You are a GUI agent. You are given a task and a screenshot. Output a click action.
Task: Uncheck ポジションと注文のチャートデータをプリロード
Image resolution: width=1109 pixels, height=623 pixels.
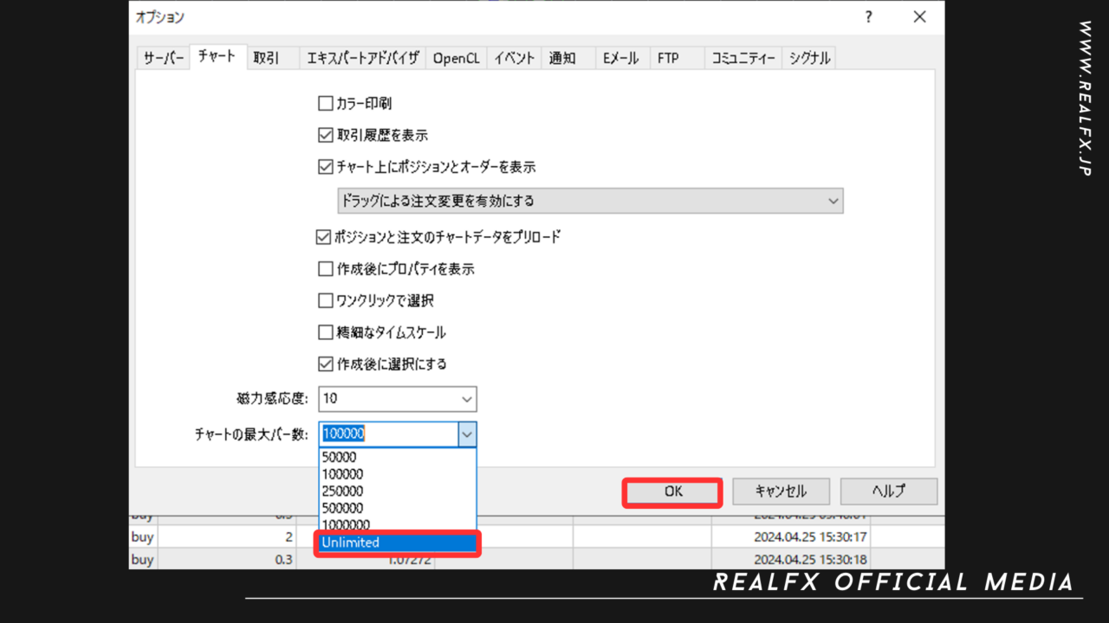[x=326, y=236]
